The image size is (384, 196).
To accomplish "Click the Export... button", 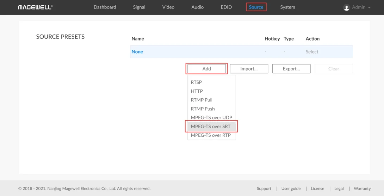I will click(291, 69).
